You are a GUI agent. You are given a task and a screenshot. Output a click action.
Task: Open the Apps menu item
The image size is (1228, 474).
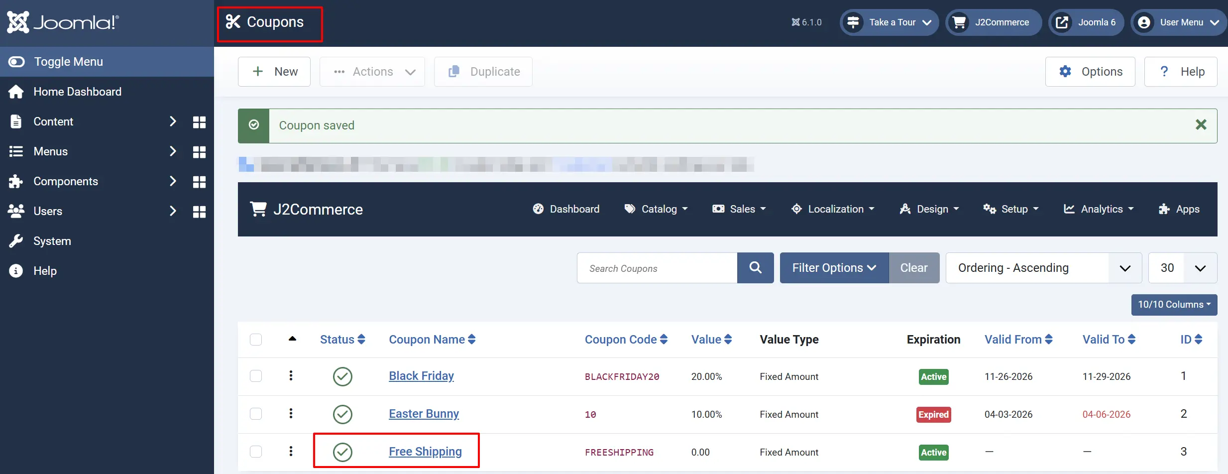[x=1179, y=209]
